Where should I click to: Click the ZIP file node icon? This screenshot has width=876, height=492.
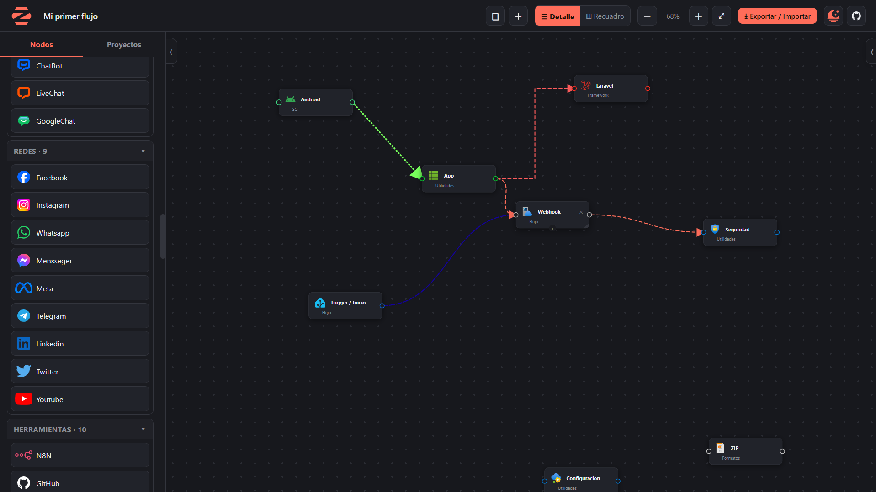(x=721, y=448)
